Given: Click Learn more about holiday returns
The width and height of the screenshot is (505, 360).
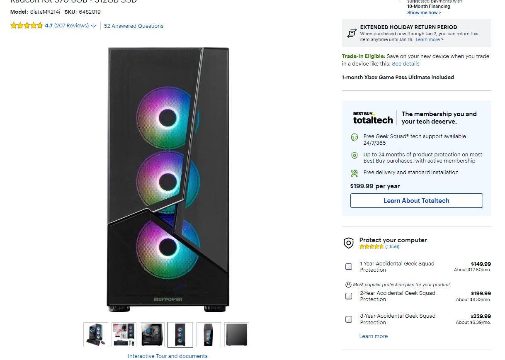Looking at the screenshot, I should pyautogui.click(x=429, y=39).
